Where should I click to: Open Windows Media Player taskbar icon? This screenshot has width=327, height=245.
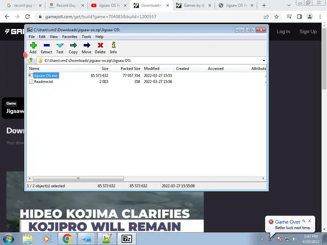47,239
